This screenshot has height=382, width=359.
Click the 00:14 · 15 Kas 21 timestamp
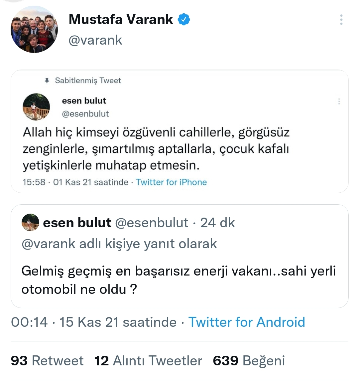pos(94,322)
